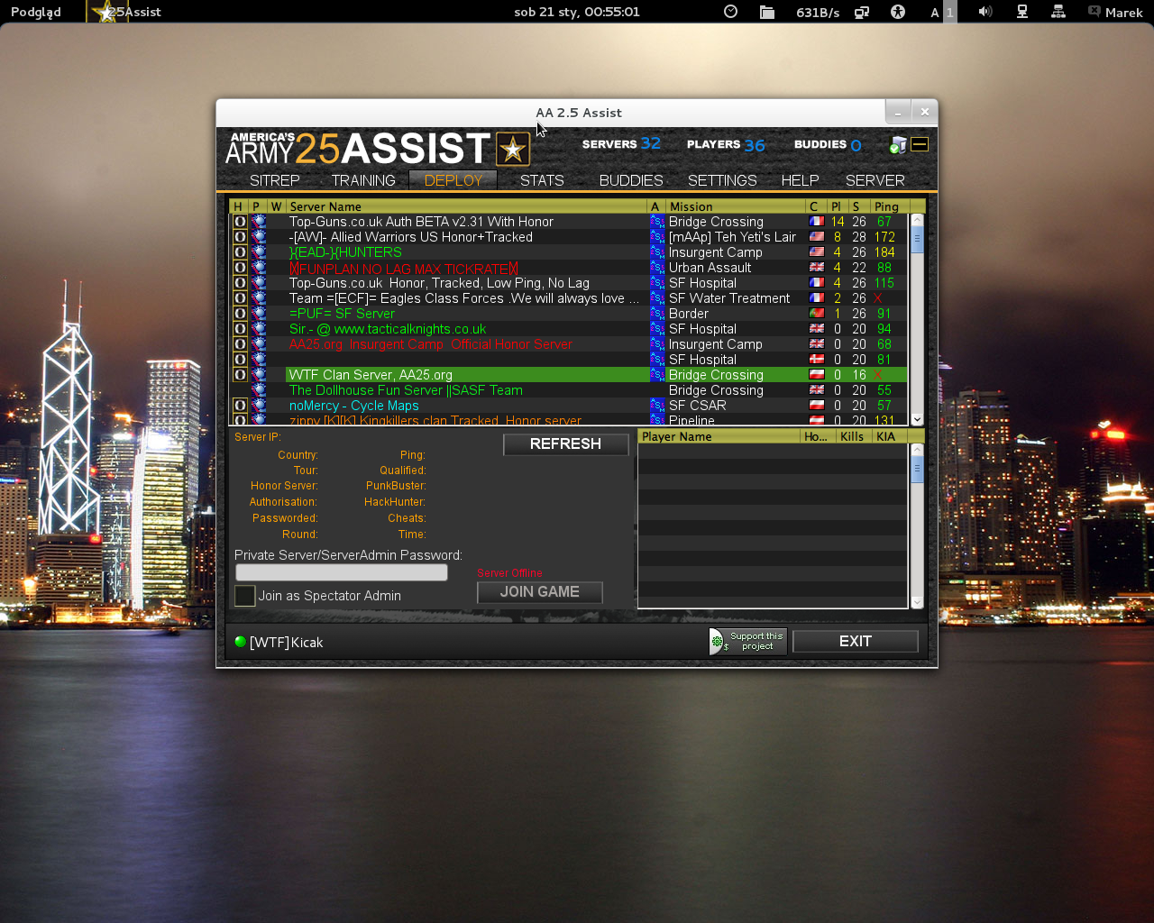Image resolution: width=1154 pixels, height=923 pixels.
Task: Click the REFRESH button
Action: [x=565, y=444]
